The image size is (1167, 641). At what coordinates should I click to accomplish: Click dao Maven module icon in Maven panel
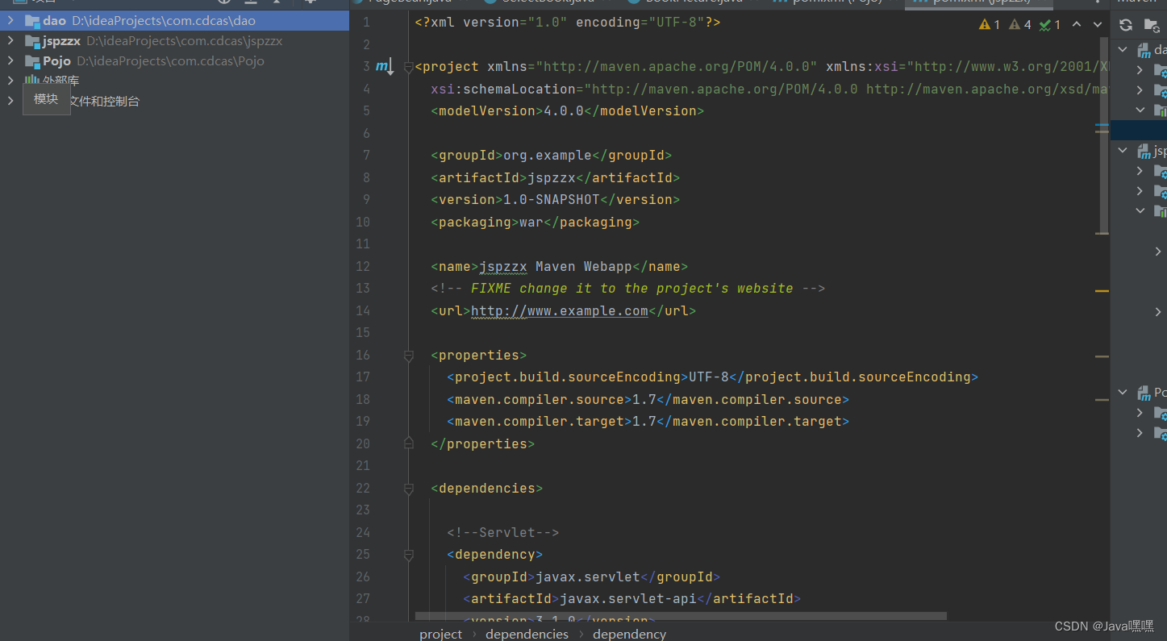click(x=1144, y=50)
